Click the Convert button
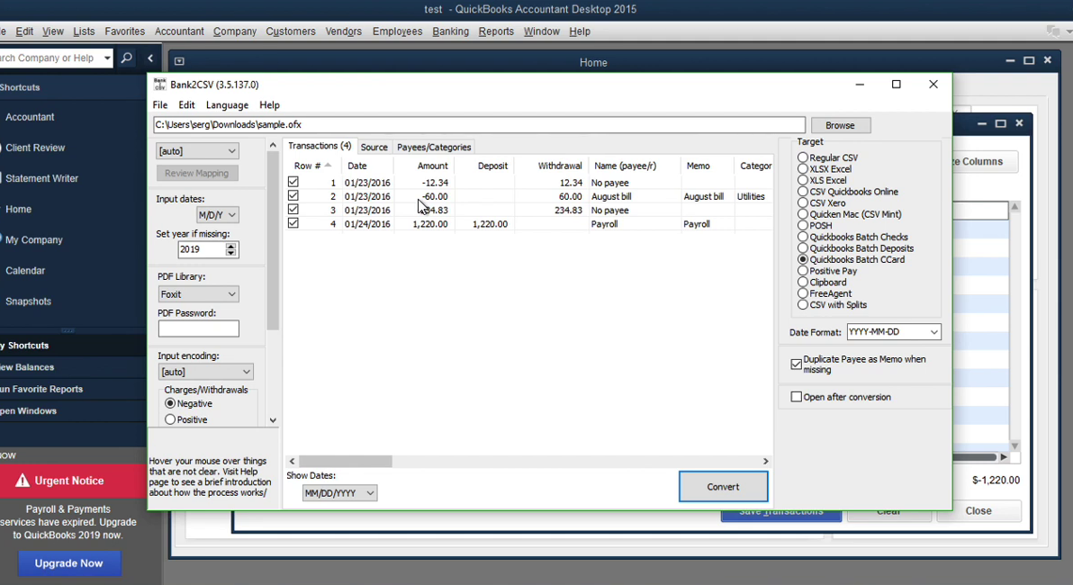The image size is (1073, 585). [x=724, y=487]
